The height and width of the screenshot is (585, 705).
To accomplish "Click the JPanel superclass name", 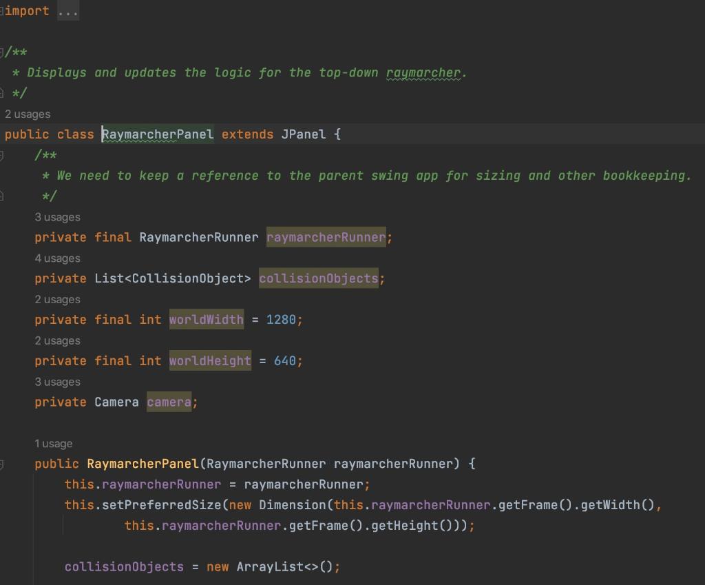I will (x=304, y=134).
